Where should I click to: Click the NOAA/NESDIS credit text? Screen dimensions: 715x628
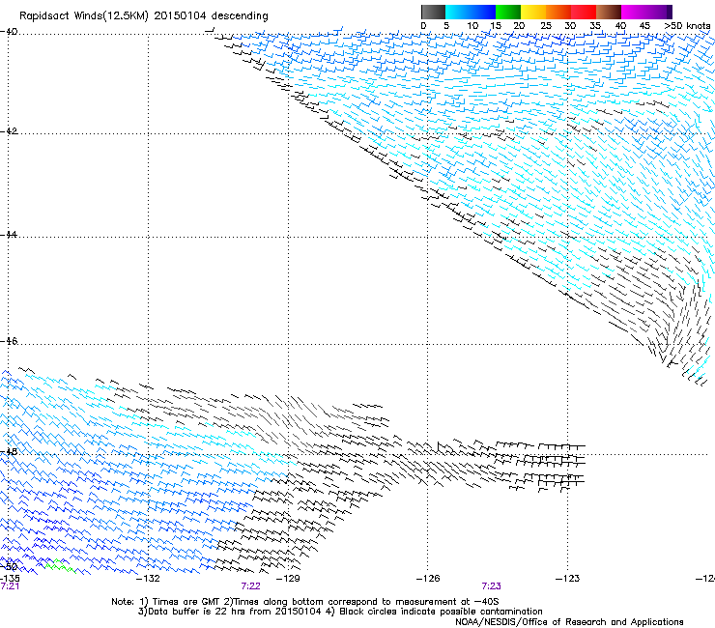coord(569,622)
